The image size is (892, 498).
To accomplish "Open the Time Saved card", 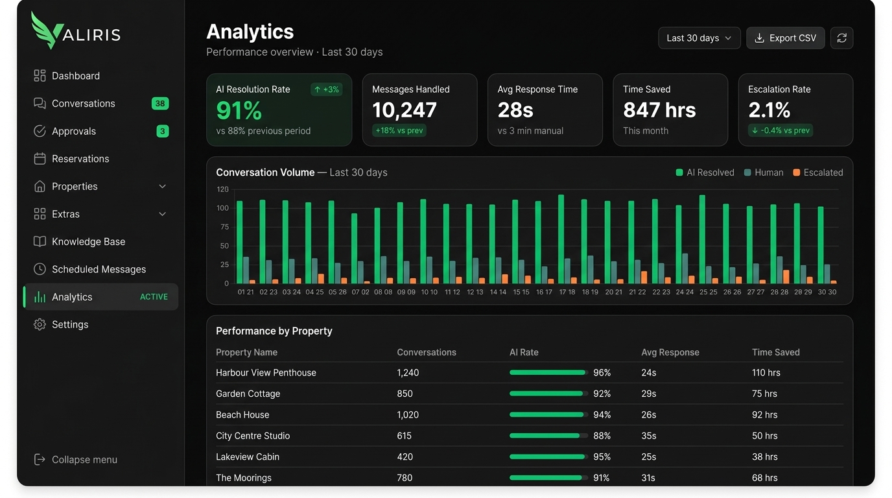I will (670, 110).
